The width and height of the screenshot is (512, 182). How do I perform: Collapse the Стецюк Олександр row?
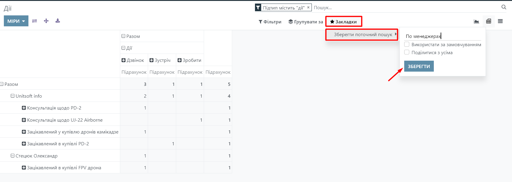(x=13, y=156)
